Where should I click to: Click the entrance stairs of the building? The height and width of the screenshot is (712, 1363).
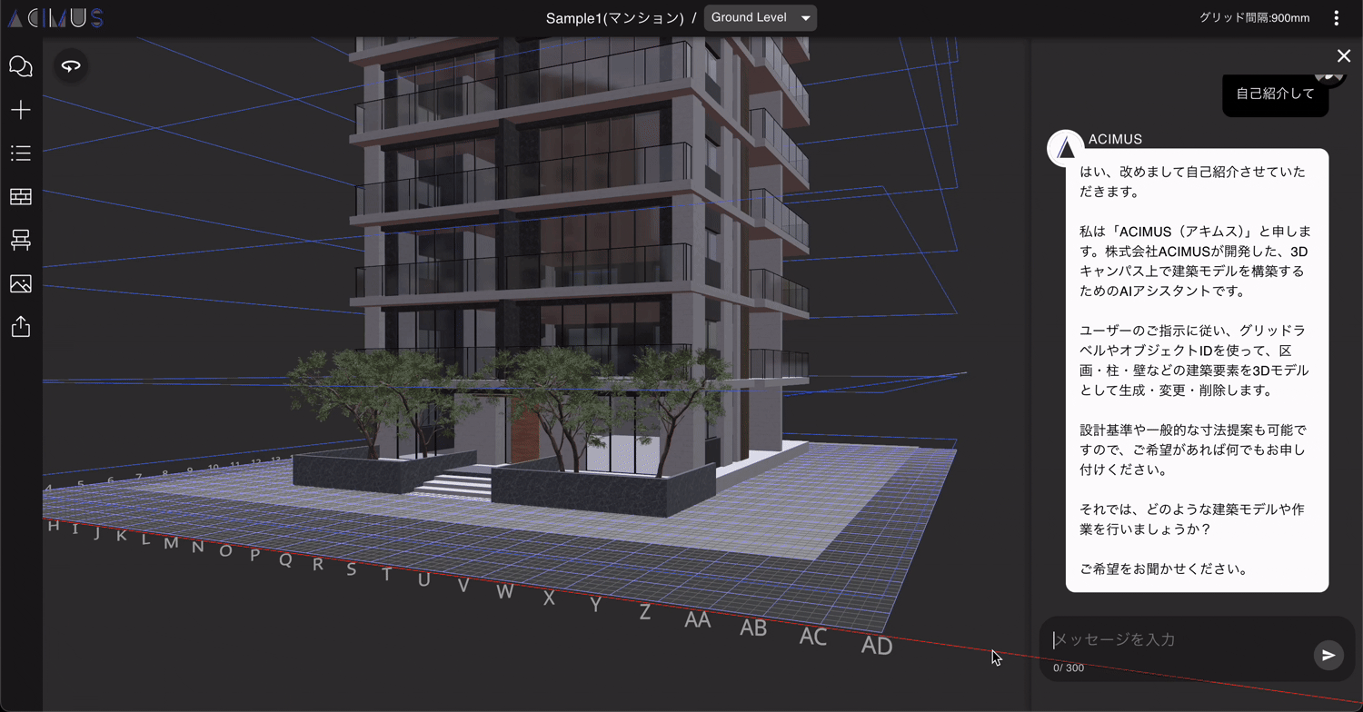pyautogui.click(x=454, y=484)
